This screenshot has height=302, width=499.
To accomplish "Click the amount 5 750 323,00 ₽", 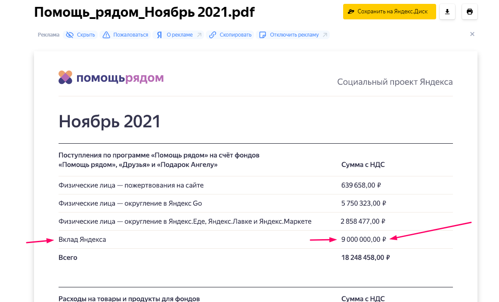I will pyautogui.click(x=364, y=203).
